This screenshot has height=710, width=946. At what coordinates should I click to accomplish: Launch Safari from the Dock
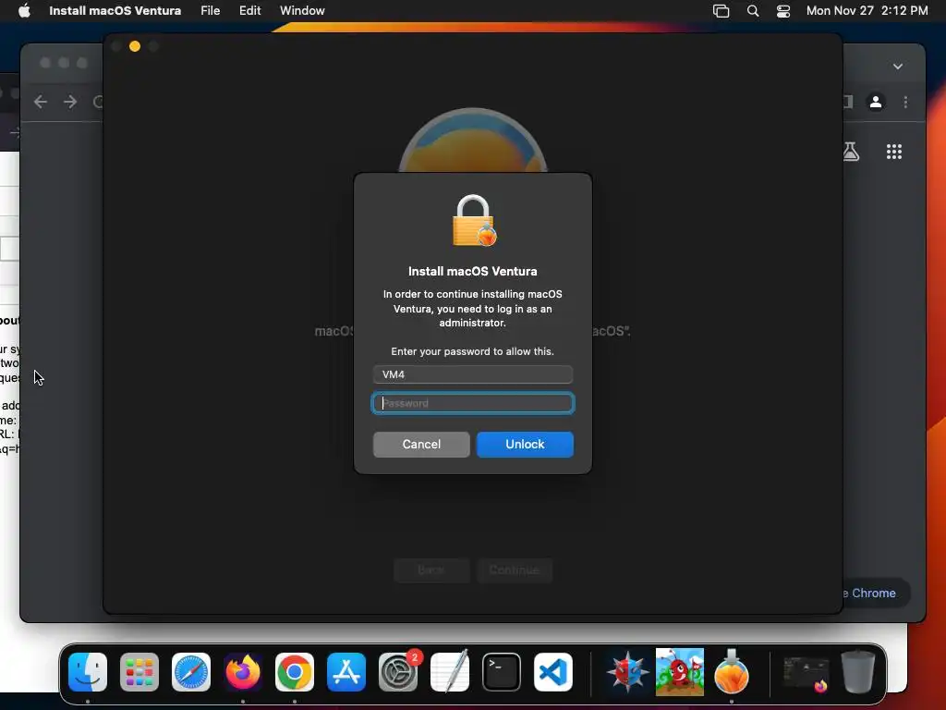point(191,672)
